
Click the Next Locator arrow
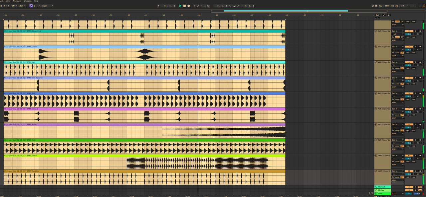click(379, 18)
